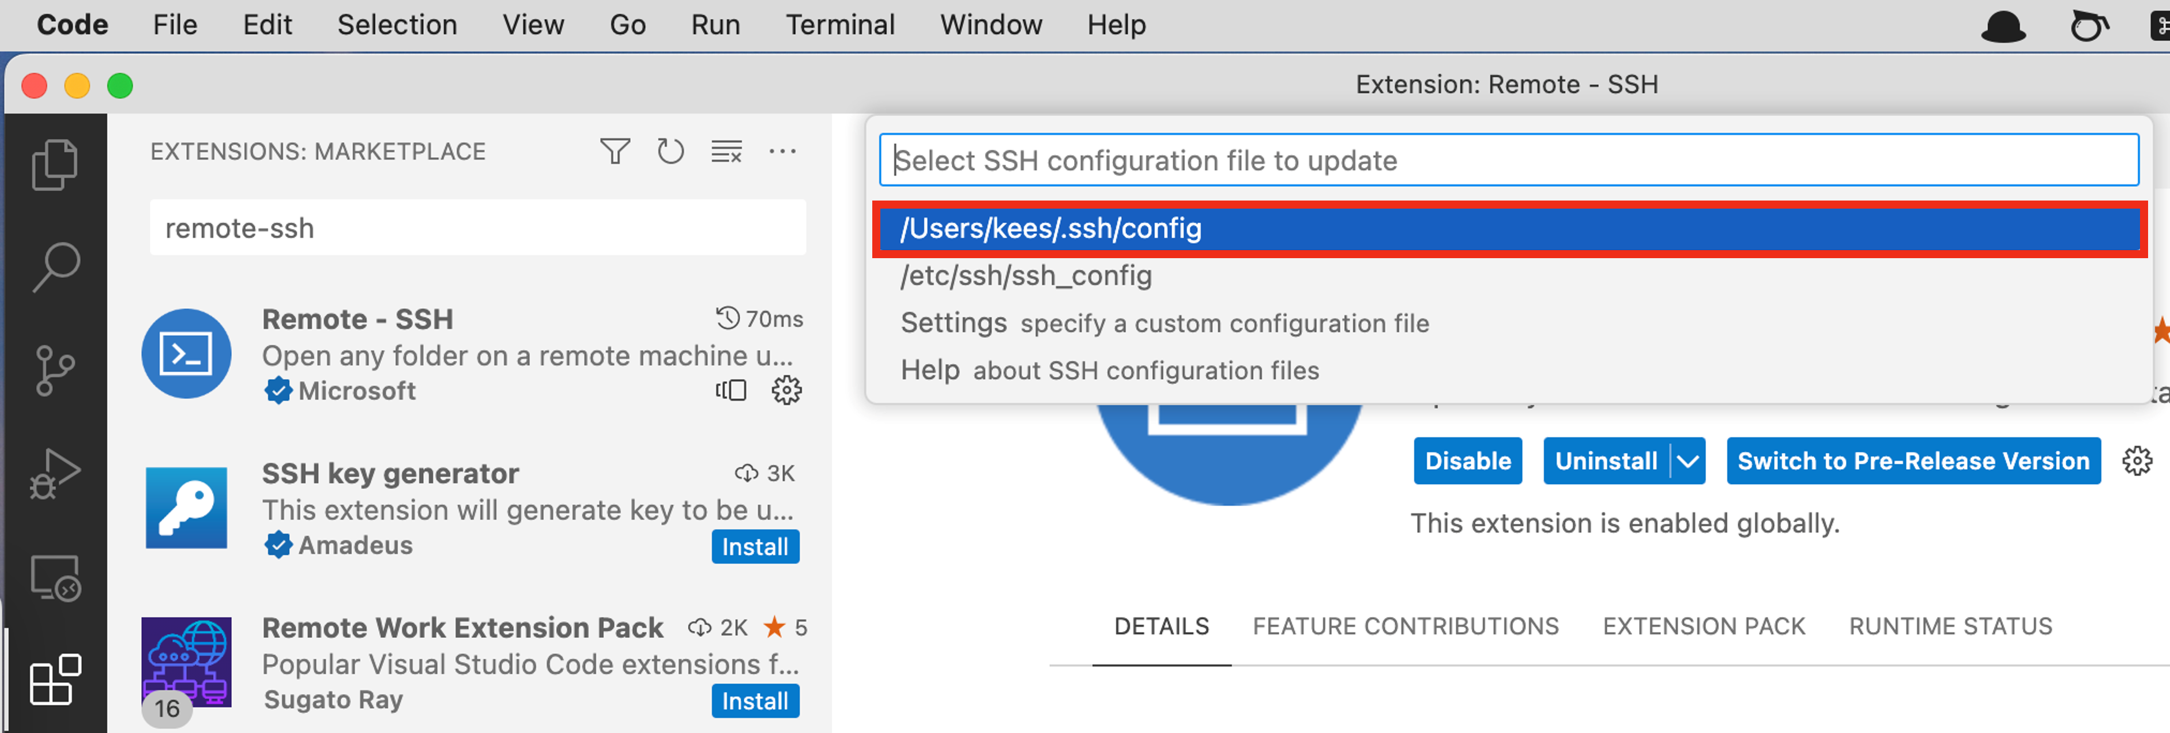The width and height of the screenshot is (2170, 733).
Task: Click the hat icon in macOS menu bar
Action: (x=2003, y=26)
